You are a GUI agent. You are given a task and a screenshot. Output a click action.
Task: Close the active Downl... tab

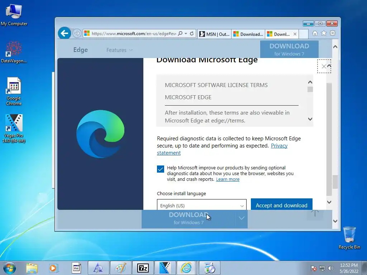pyautogui.click(x=295, y=34)
